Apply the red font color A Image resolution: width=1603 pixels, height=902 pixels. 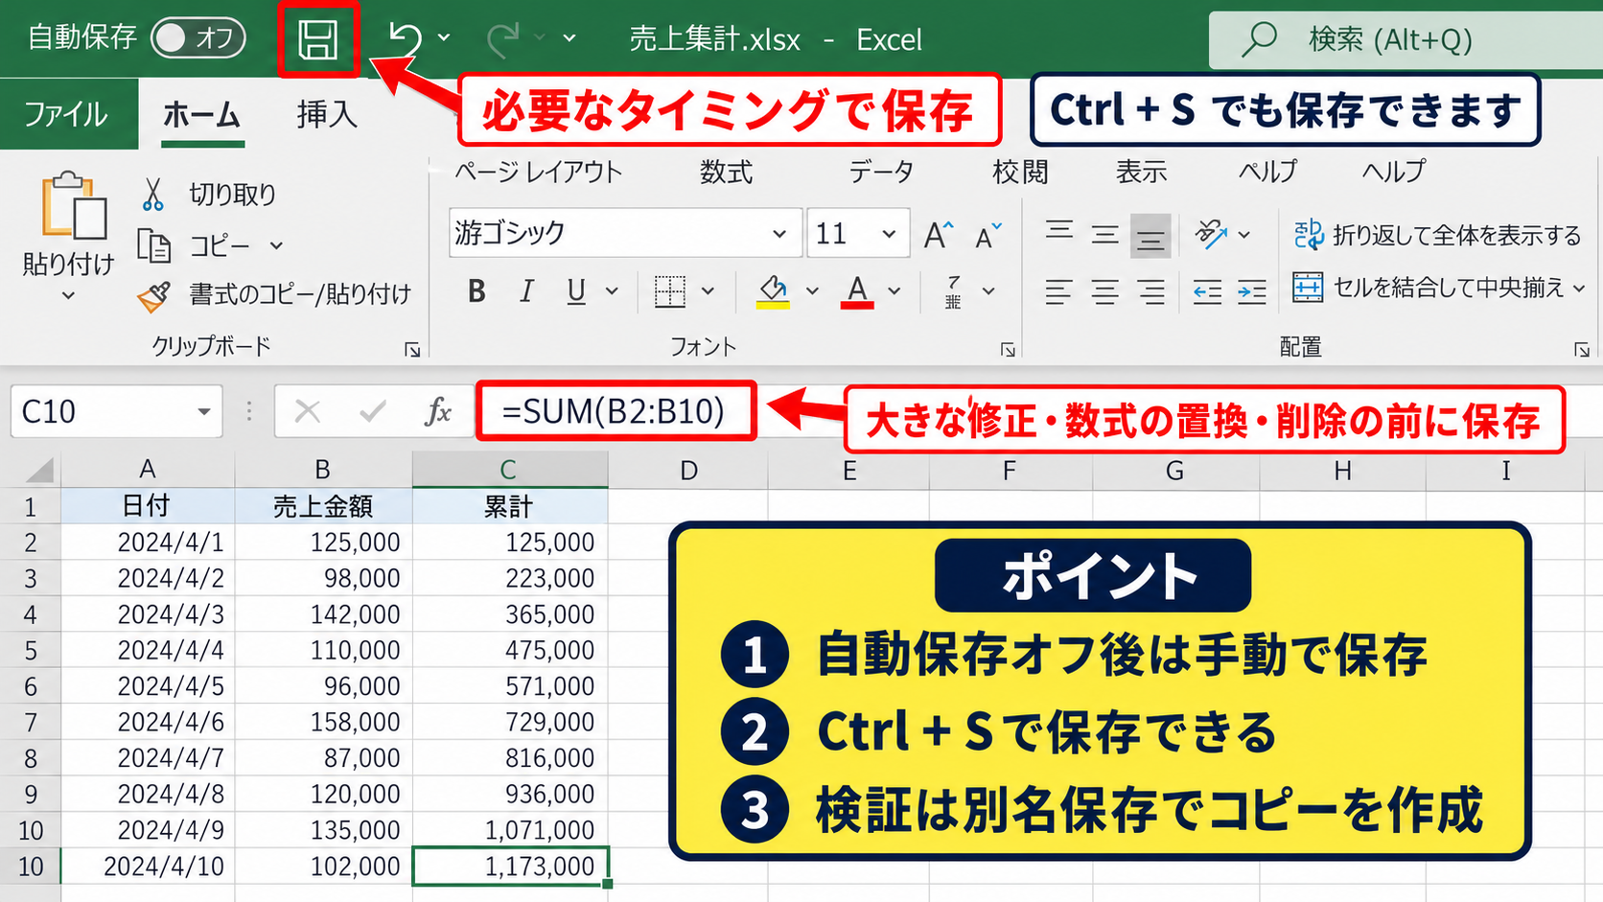point(857,291)
